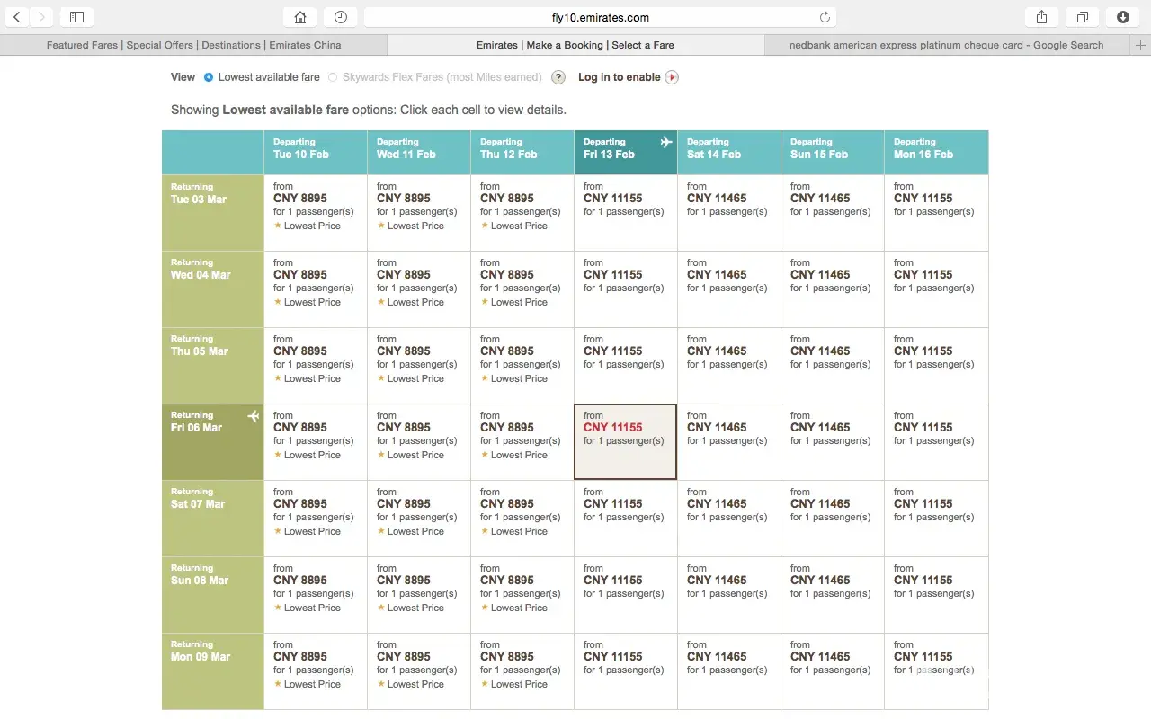Select Tue 10 Feb / Tue 03 Mar fare cell
This screenshot has height=719, width=1151.
pyautogui.click(x=315, y=212)
